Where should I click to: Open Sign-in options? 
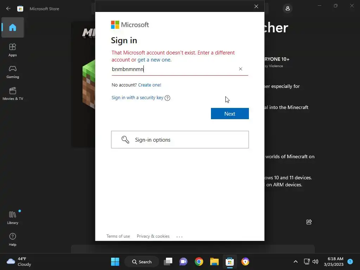[180, 140]
